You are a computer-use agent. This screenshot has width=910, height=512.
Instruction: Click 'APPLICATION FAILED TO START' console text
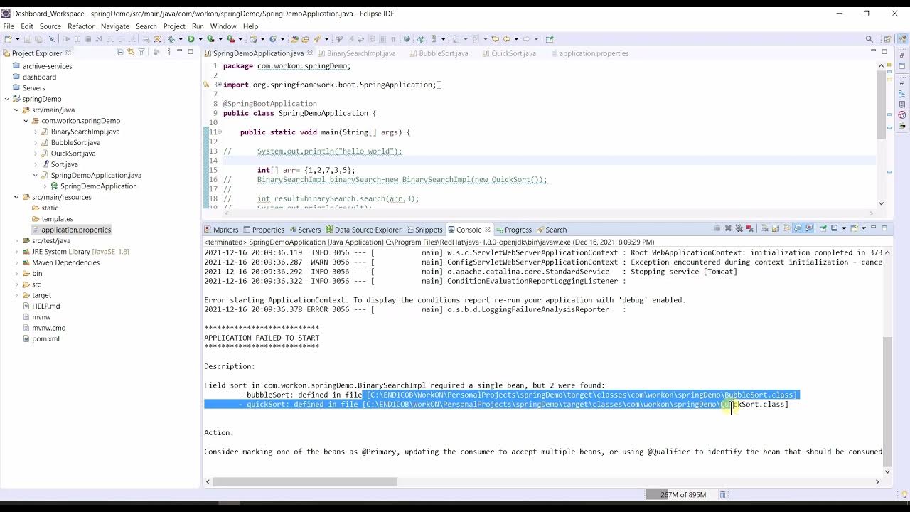pos(262,338)
